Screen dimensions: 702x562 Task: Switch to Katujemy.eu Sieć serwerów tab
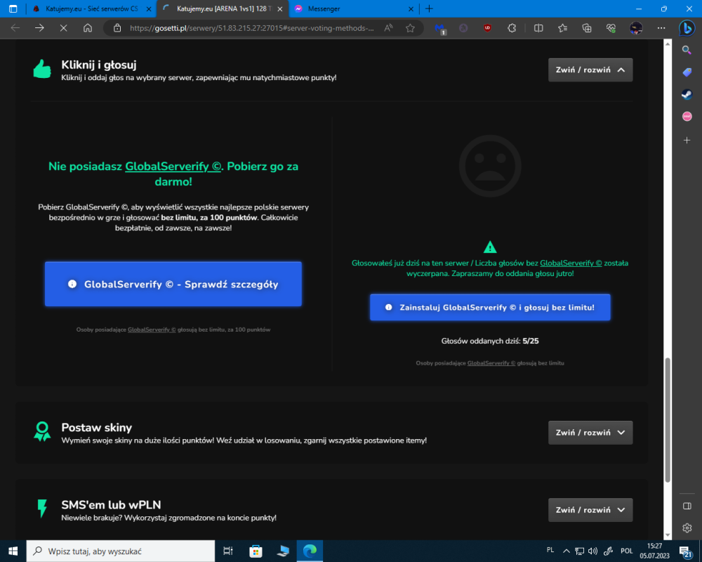coord(91,8)
